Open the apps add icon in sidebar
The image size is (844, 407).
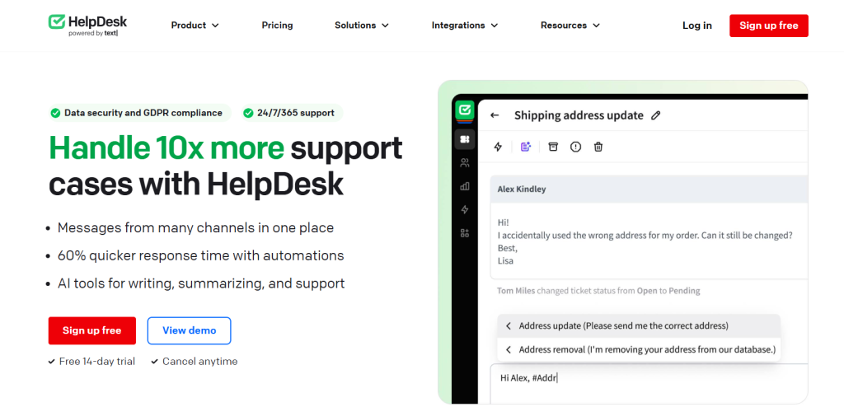coord(465,233)
